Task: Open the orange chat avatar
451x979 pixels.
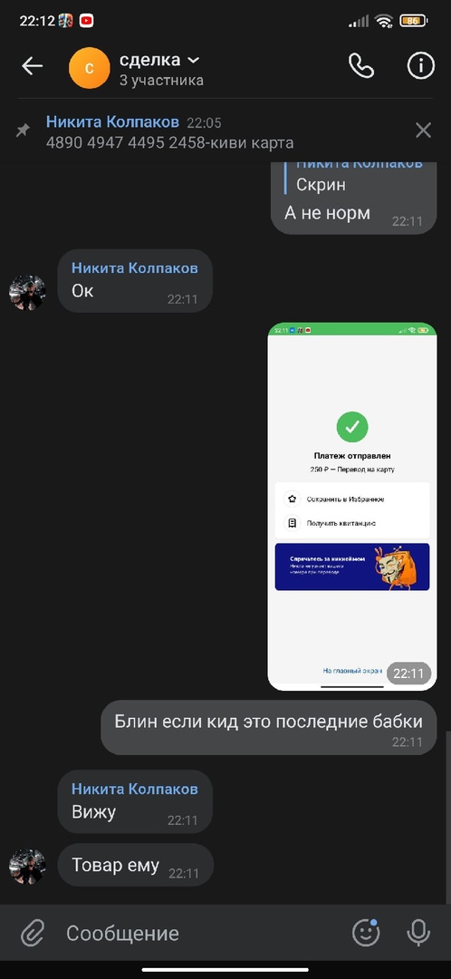Action: [x=89, y=68]
